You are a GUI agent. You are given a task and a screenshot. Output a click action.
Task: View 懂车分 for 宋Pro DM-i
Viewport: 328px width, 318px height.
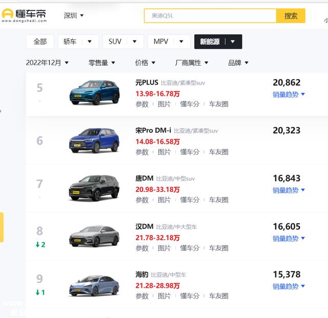point(190,152)
